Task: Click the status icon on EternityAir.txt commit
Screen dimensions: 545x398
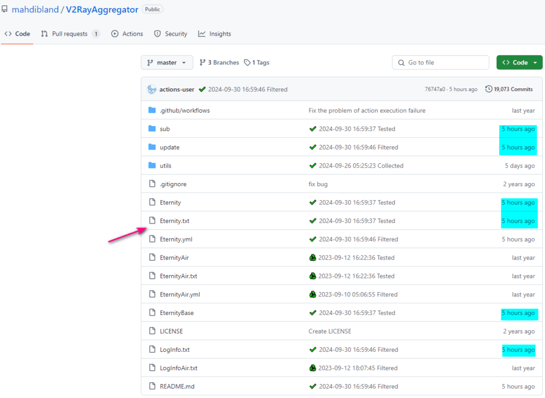Action: (x=312, y=276)
